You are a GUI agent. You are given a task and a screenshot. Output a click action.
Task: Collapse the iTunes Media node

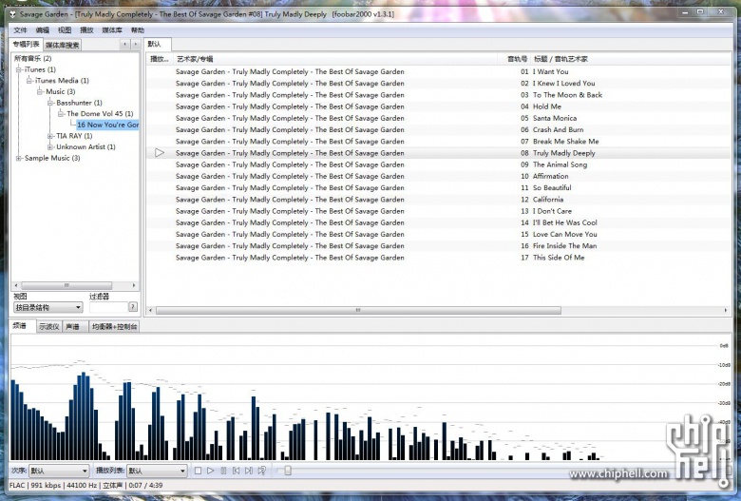coord(29,81)
